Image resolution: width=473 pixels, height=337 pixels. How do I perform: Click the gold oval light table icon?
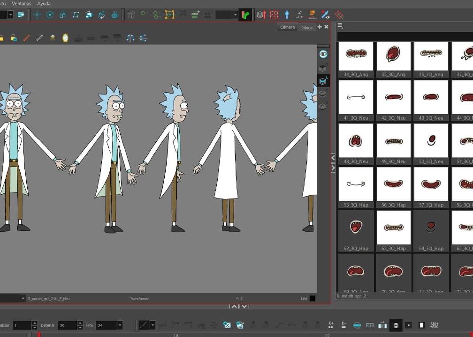pyautogui.click(x=65, y=38)
